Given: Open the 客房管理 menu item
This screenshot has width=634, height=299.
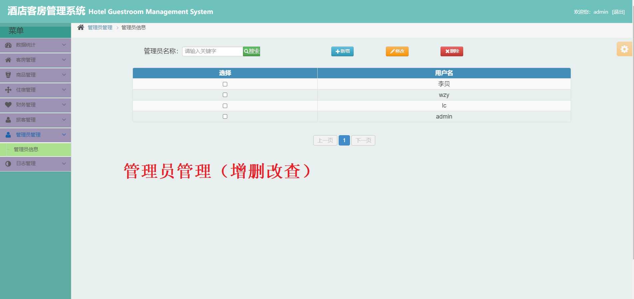Looking at the screenshot, I should click(35, 60).
